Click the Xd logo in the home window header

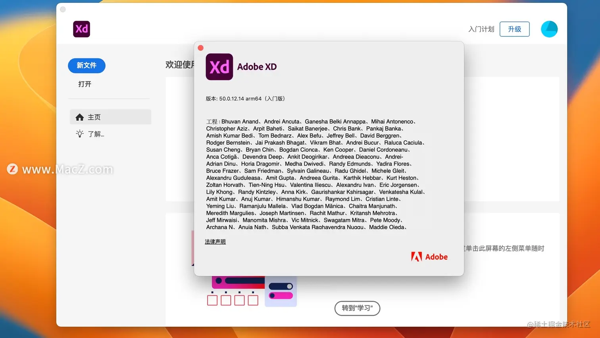(x=81, y=29)
